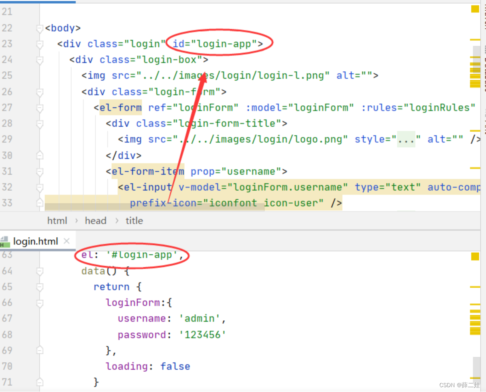The image size is (486, 392).
Task: Click the loading: false property
Action: click(x=148, y=366)
